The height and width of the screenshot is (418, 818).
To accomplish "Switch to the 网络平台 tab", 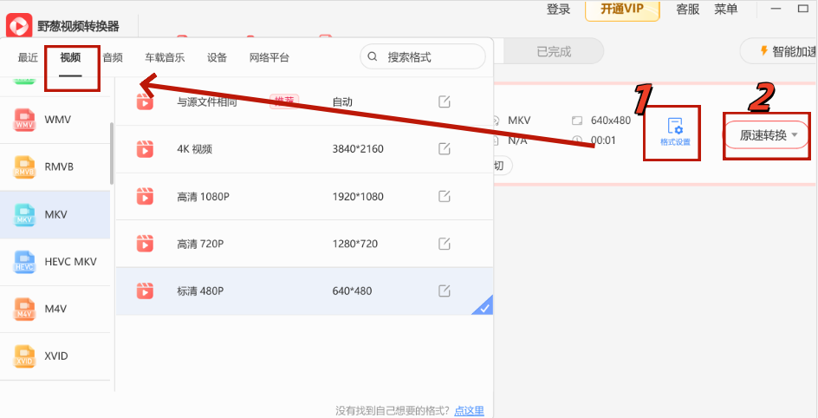I will (x=269, y=57).
